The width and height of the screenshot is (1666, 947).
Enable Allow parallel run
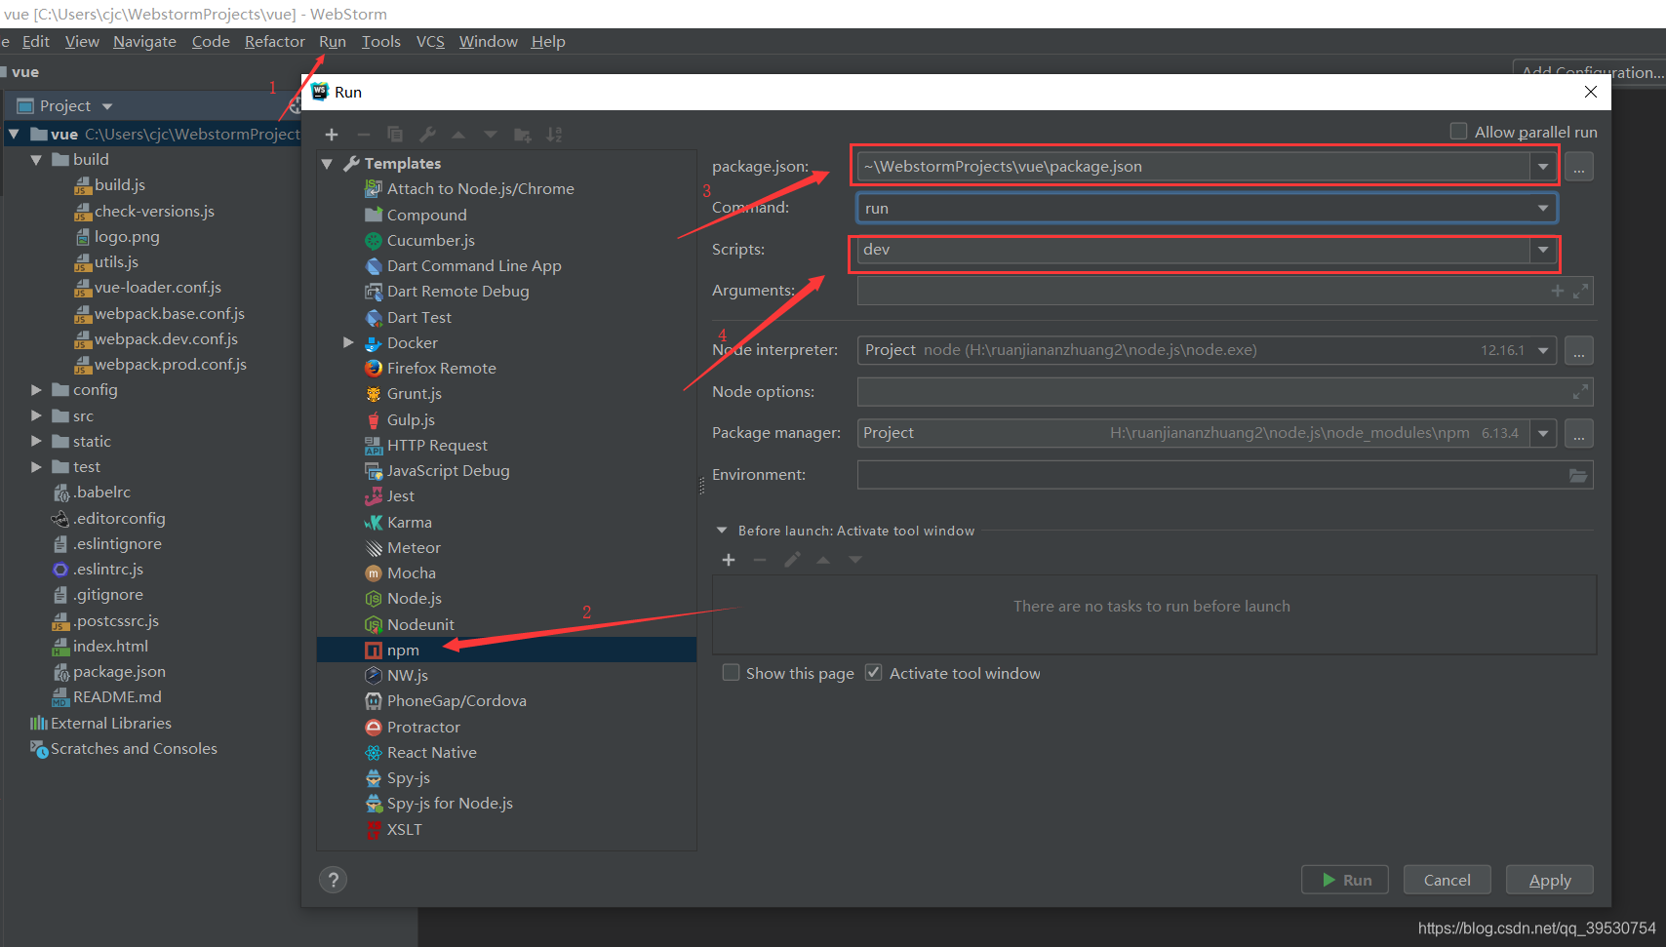(x=1459, y=130)
